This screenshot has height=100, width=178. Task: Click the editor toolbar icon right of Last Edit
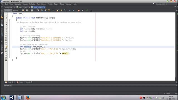pos(27,11)
